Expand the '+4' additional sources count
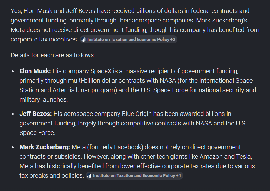Viewport: 270px width, 191px height. 178,176
